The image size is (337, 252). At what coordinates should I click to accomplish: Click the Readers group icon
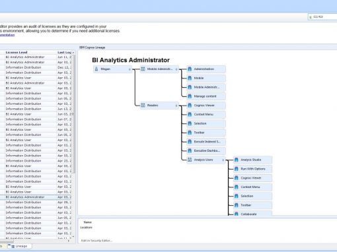pyautogui.click(x=143, y=106)
